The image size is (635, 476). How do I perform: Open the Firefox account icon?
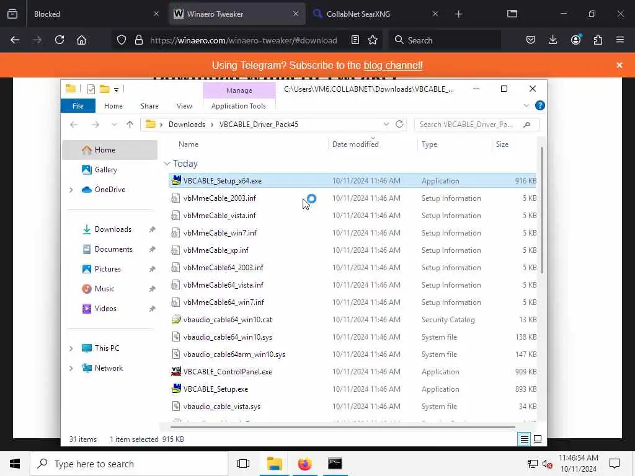pyautogui.click(x=575, y=40)
